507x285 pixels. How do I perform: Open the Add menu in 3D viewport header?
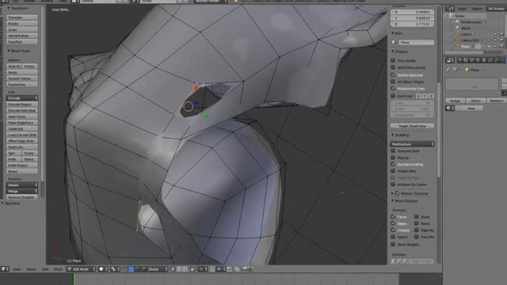[45, 269]
